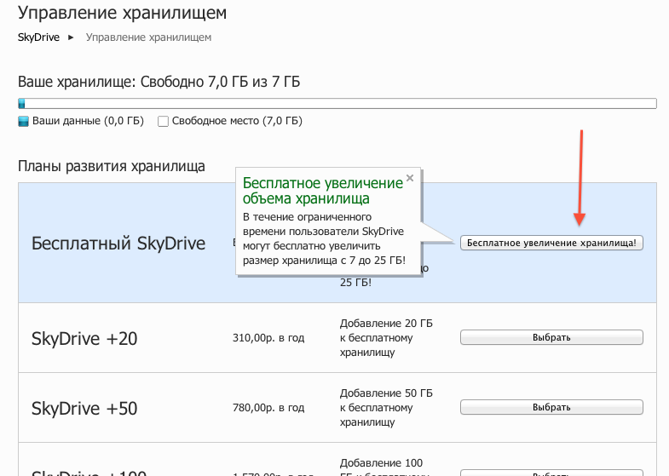
Task: Click the 'Управление хранилищем' breadcrumb text
Action: coord(148,37)
